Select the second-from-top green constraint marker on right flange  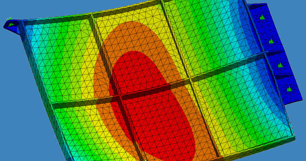[x=271, y=41]
